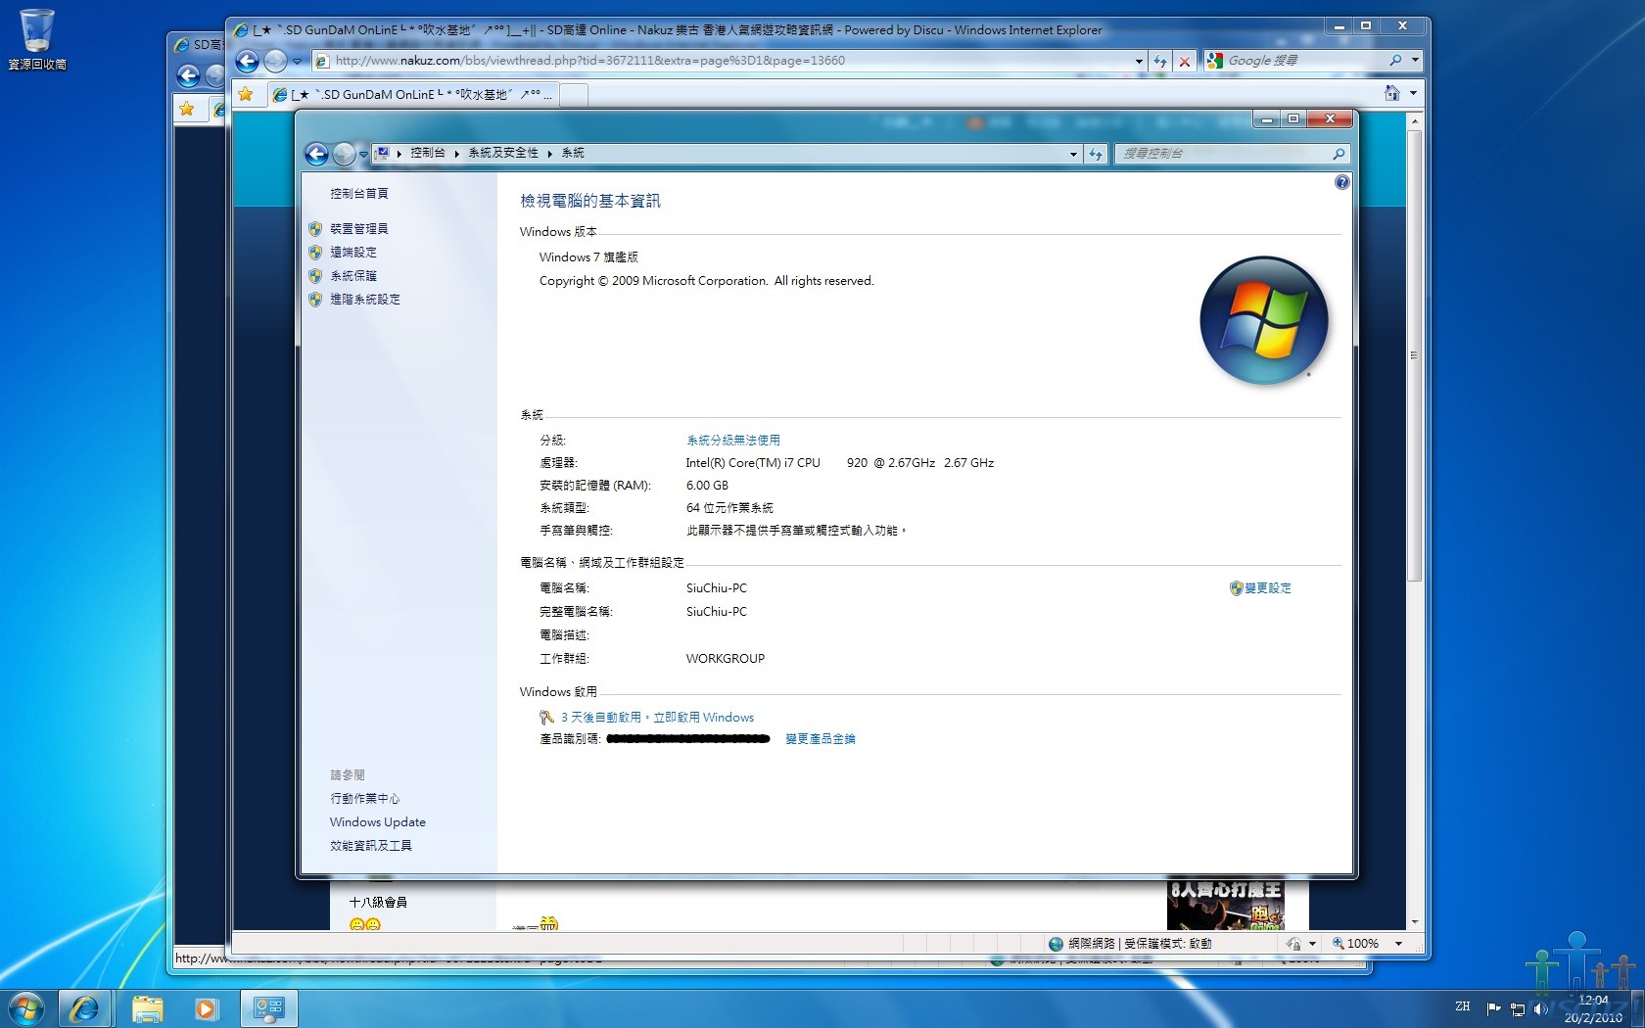Go back in the Control Panel system window
Image resolution: width=1645 pixels, height=1028 pixels.
pos(316,154)
